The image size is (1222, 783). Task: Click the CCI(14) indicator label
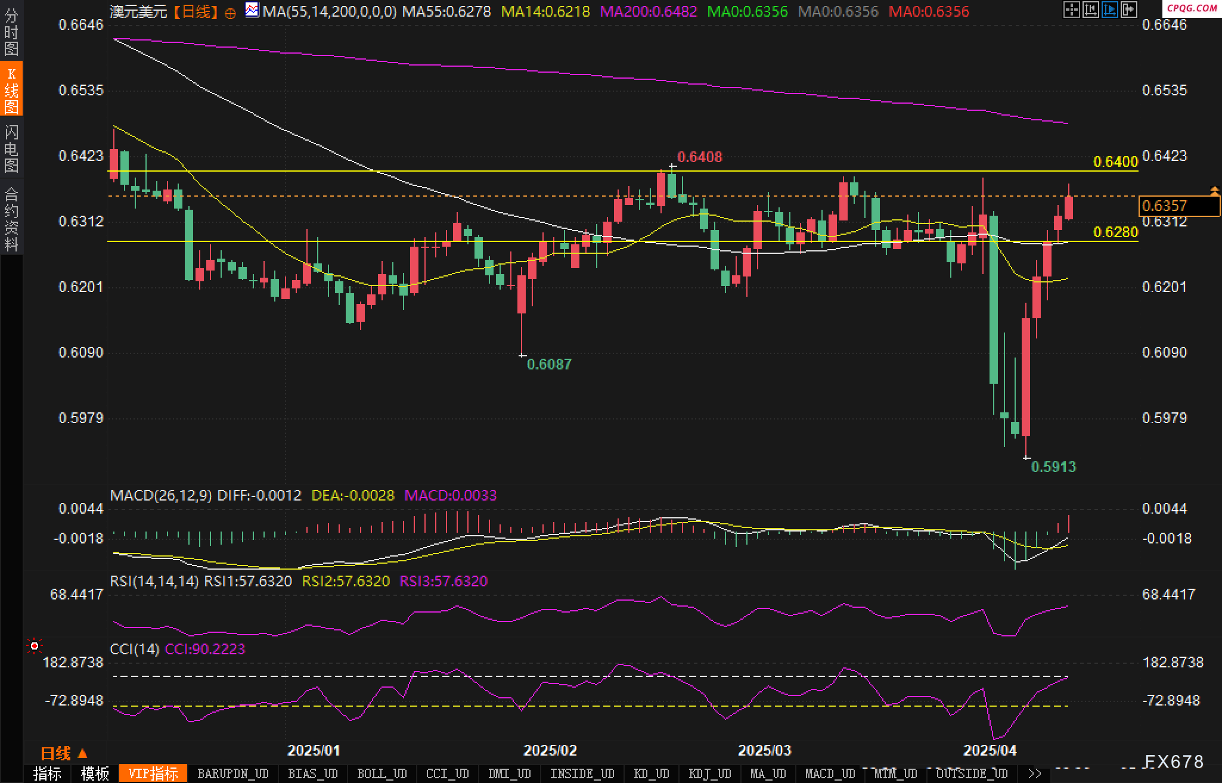[135, 649]
